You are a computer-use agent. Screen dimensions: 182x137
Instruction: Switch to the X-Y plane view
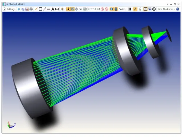click(90, 9)
